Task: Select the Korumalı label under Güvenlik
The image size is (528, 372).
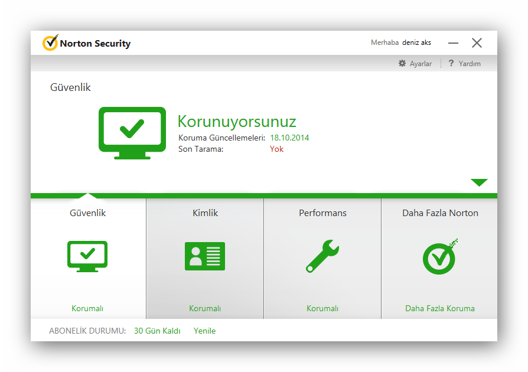Action: click(87, 308)
